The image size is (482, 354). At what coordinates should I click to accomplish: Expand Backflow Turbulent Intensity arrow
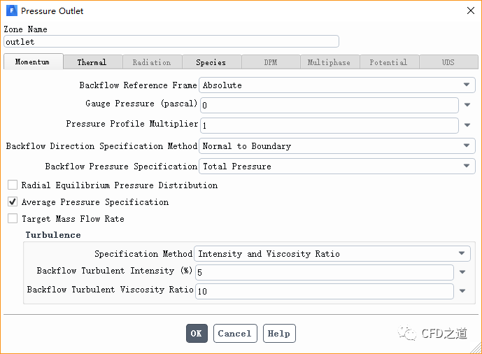[462, 273]
